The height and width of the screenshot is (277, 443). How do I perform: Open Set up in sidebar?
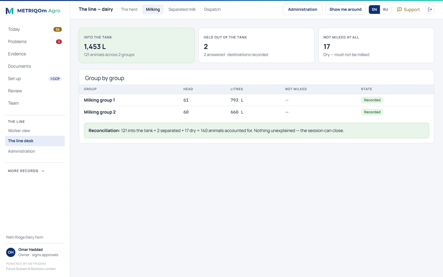coord(35,79)
